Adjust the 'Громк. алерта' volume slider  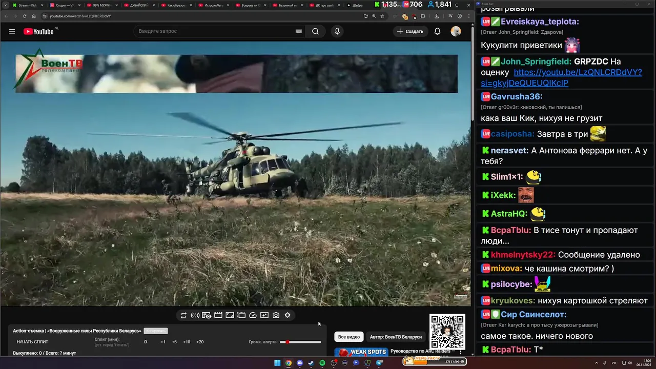tap(300, 342)
